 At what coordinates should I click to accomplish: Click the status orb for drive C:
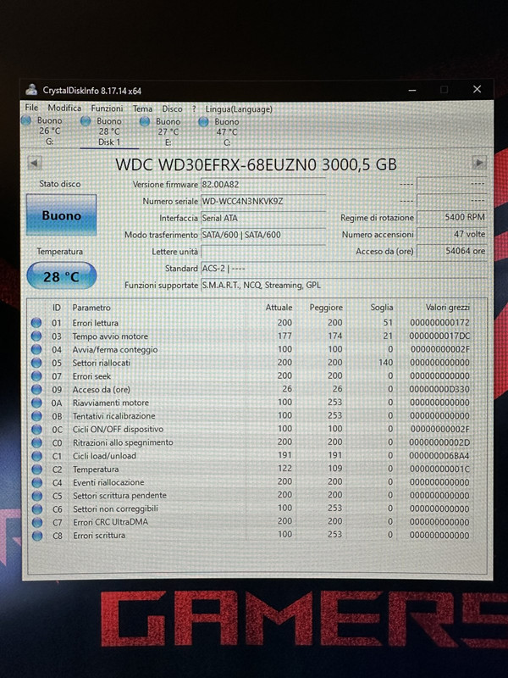(x=203, y=122)
